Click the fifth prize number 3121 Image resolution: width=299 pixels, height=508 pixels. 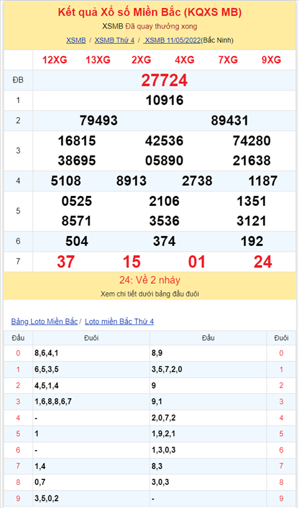pos(252,222)
